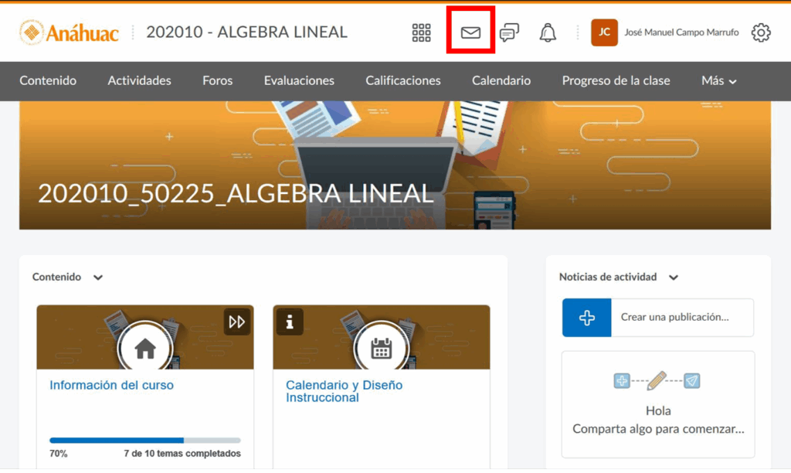
Task: Open the course selector grid icon
Action: 421,32
